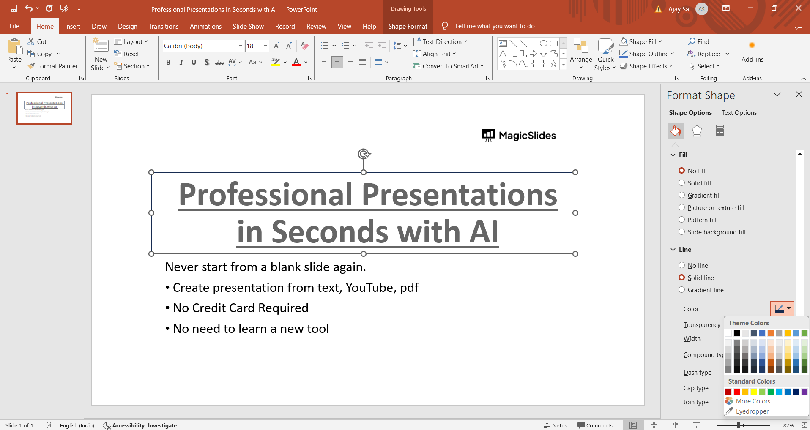810x430 pixels.
Task: Select the Solid fill radio button
Action: (x=681, y=183)
